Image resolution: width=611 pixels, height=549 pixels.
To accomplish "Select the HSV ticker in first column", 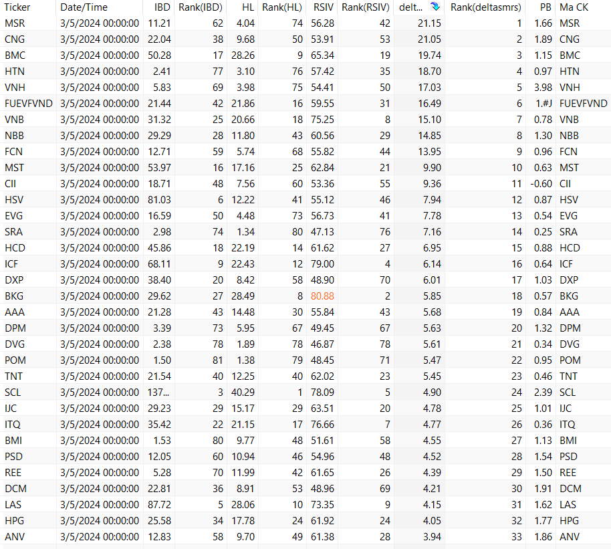I will tap(14, 200).
